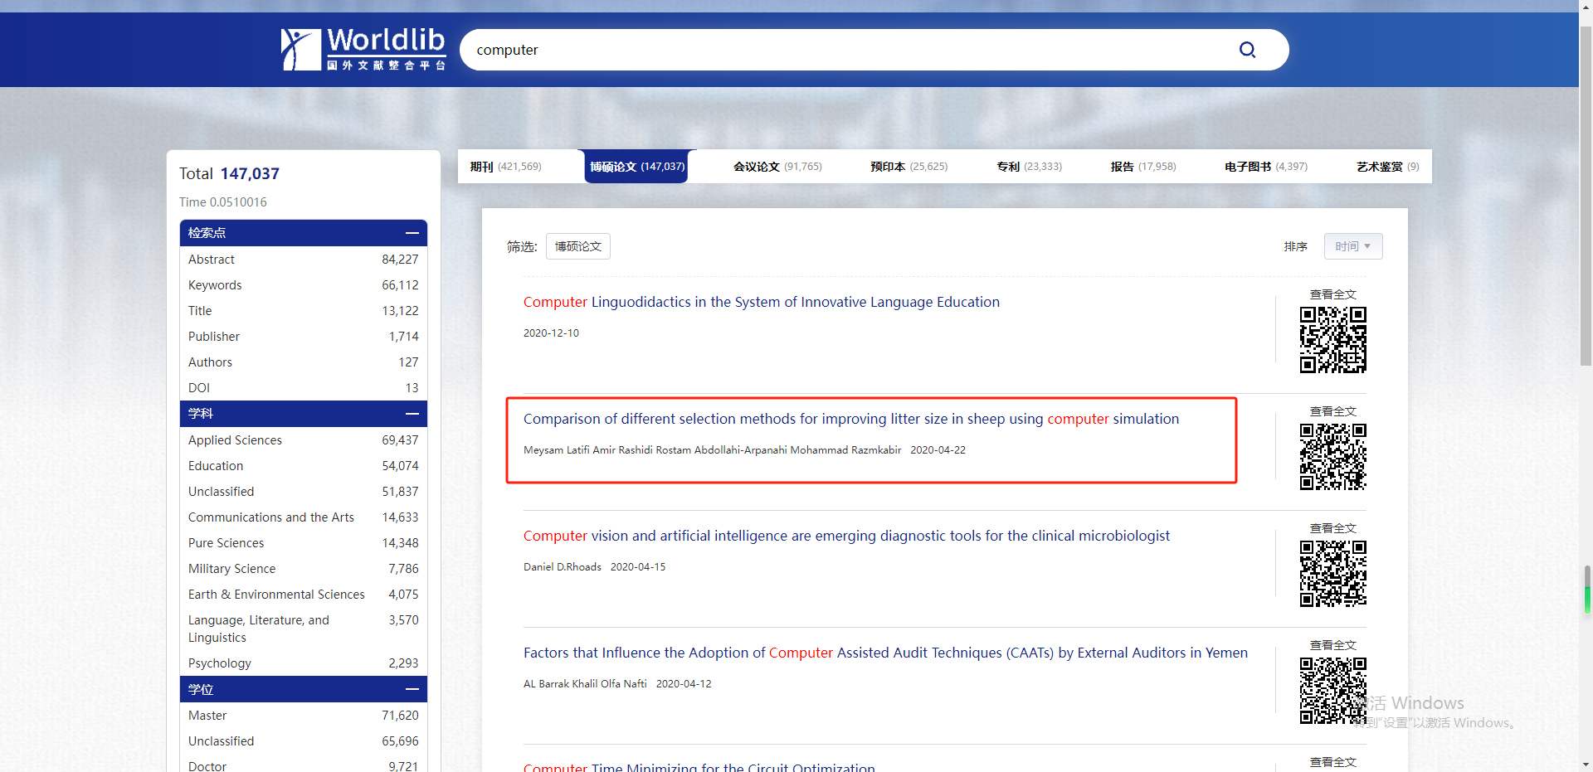Click author Daniel D.Rhoads
Screen dimensions: 1593x772
click(x=563, y=567)
